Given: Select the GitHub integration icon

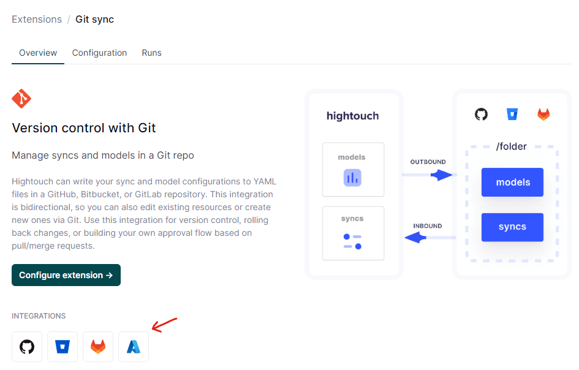Looking at the screenshot, I should pyautogui.click(x=26, y=346).
